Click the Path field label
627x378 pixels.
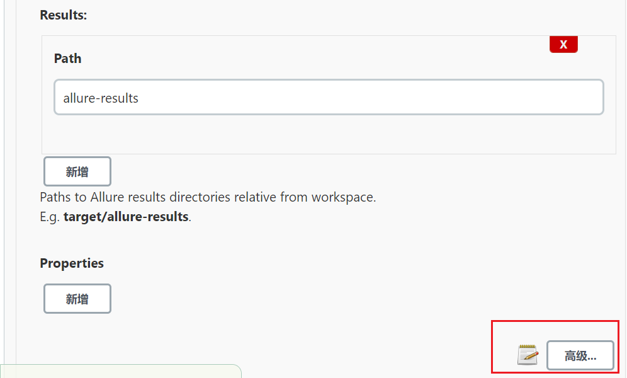coord(68,59)
